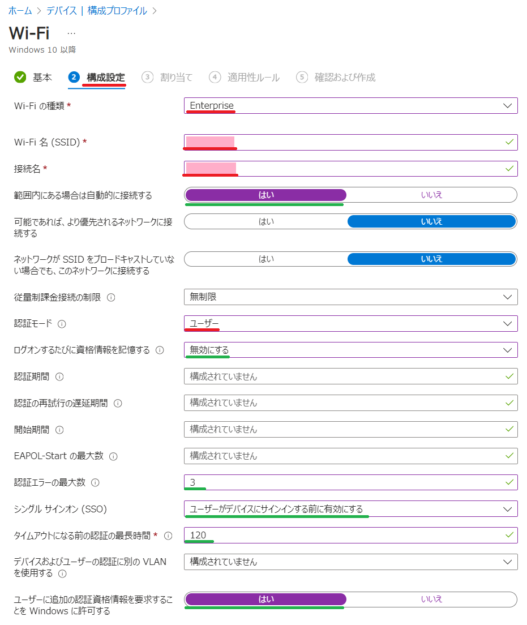Click info icon beside 認証モード
This screenshot has height=625, width=527.
pos(62,324)
